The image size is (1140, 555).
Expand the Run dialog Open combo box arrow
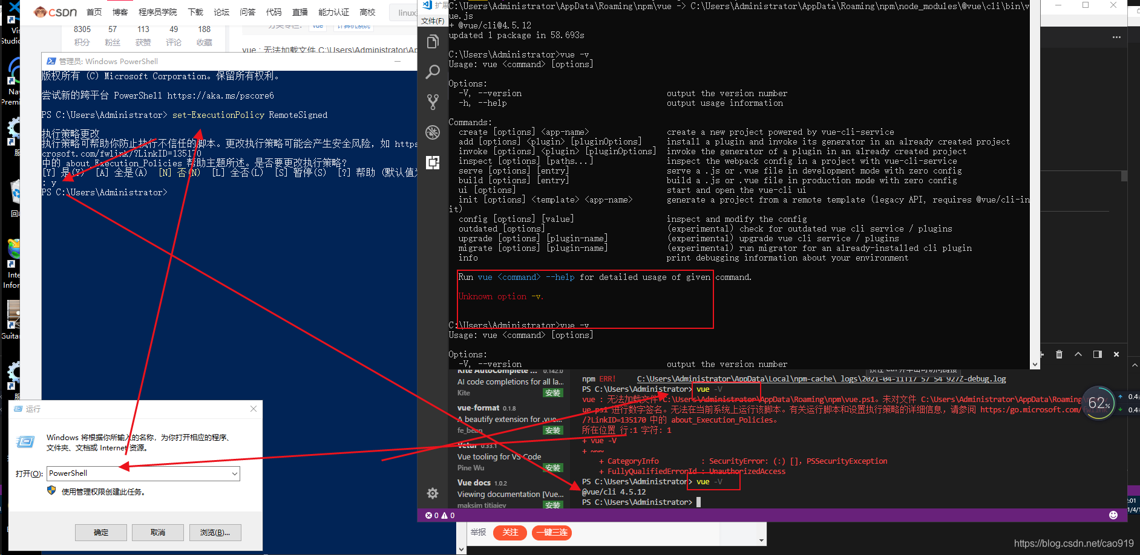(x=235, y=473)
